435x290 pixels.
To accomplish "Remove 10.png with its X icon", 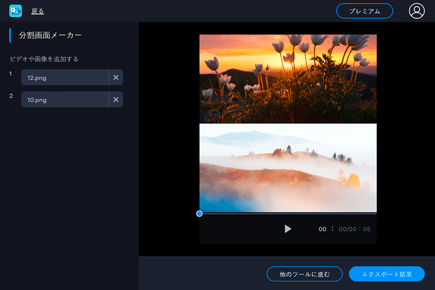I will 116,100.
